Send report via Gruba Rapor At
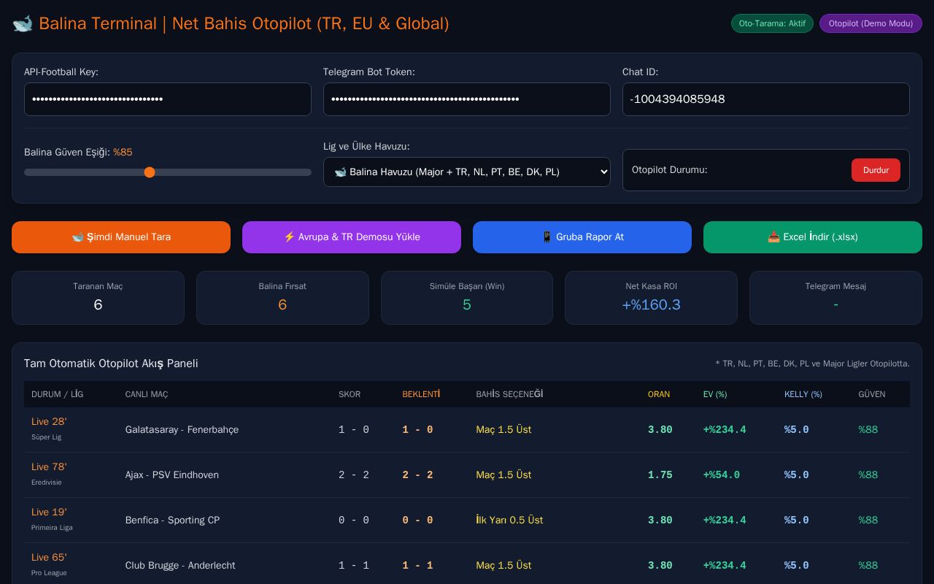Screen dimensions: 934x584 click(582, 237)
